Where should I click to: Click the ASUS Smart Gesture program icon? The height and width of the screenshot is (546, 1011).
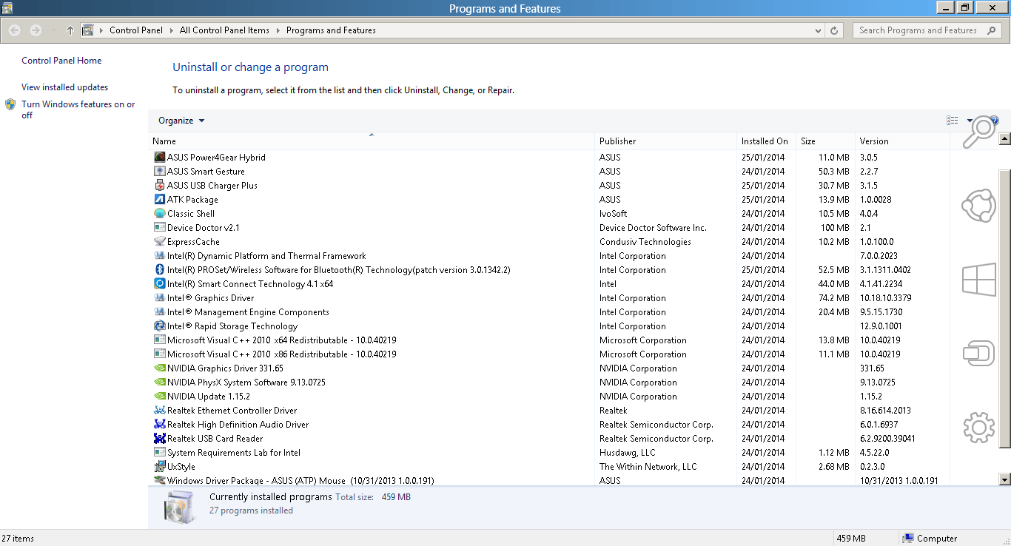[x=159, y=172]
